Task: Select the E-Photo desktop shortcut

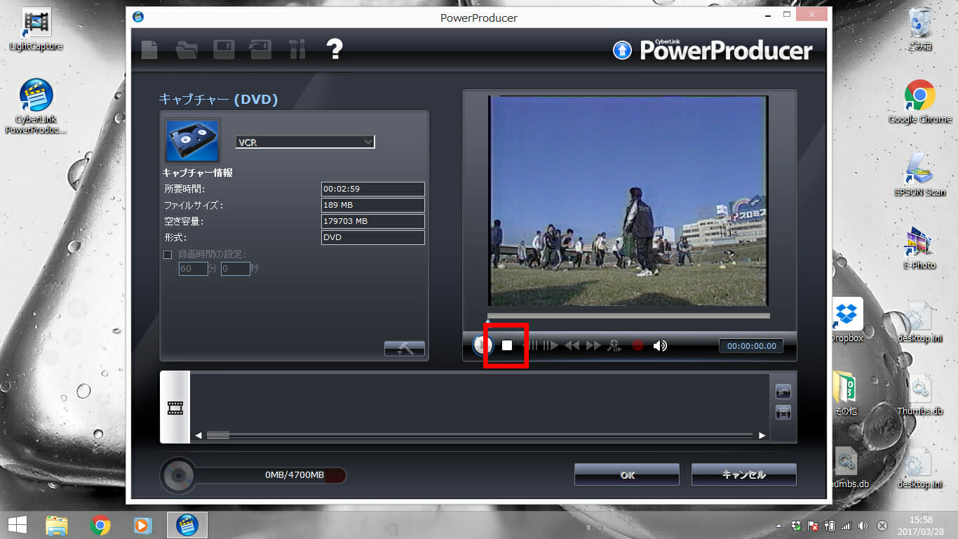Action: tap(919, 247)
